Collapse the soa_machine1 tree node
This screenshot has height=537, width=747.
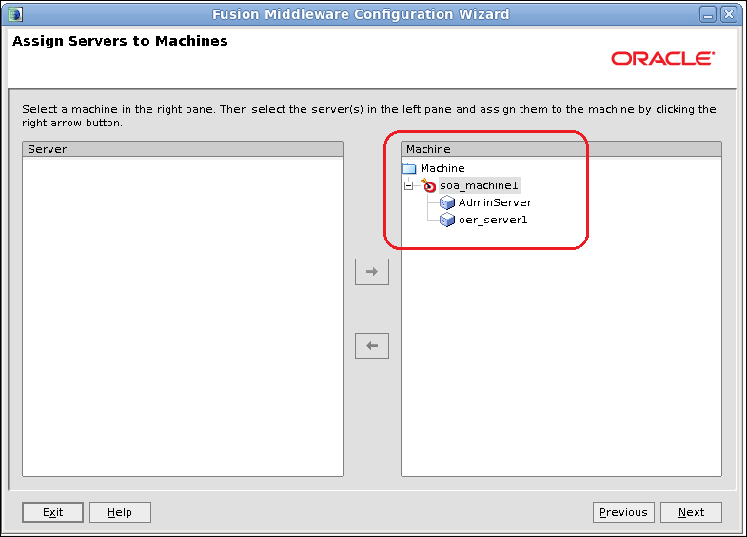pyautogui.click(x=409, y=185)
